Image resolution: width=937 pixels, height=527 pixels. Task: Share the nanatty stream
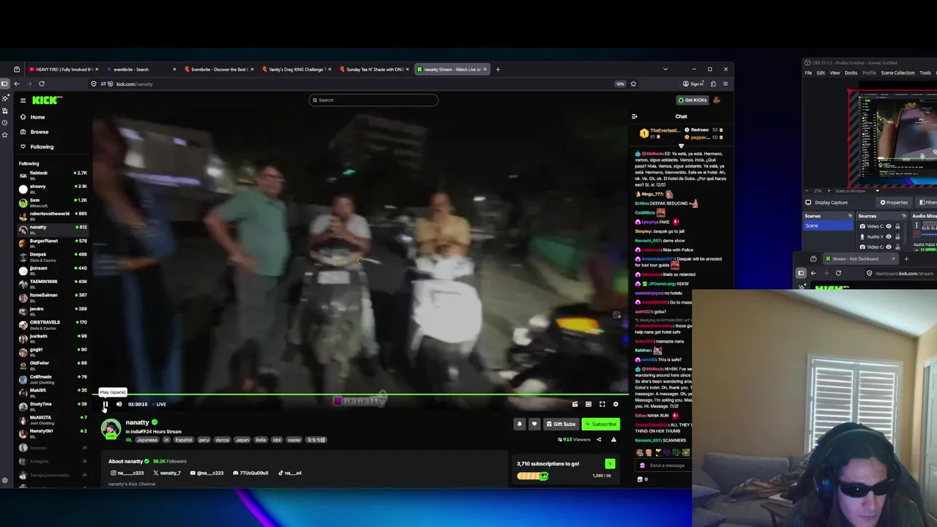tap(599, 440)
